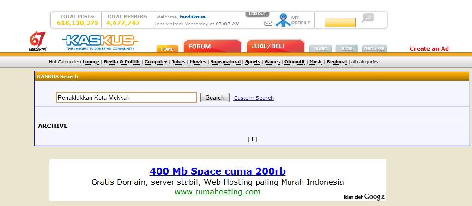Image resolution: width=472 pixels, height=206 pixels.
Task: Click the KASKUS Search panel title
Action: pyautogui.click(x=57, y=77)
